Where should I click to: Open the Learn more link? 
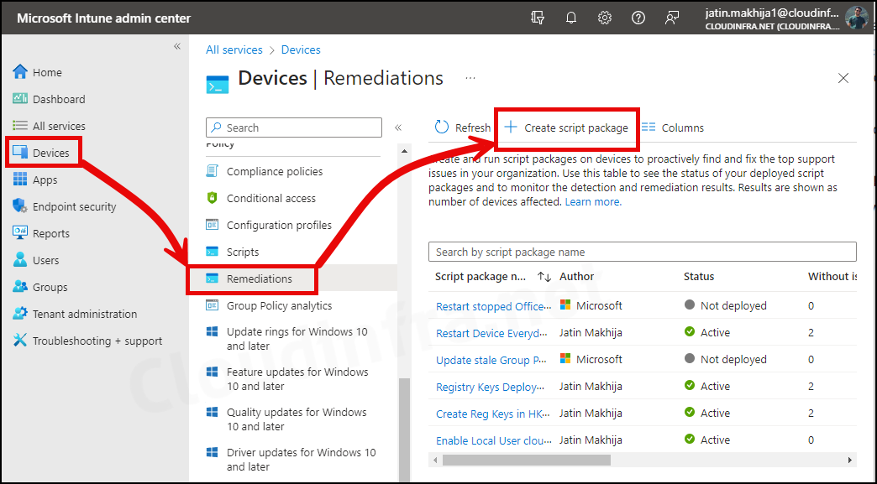pos(593,201)
